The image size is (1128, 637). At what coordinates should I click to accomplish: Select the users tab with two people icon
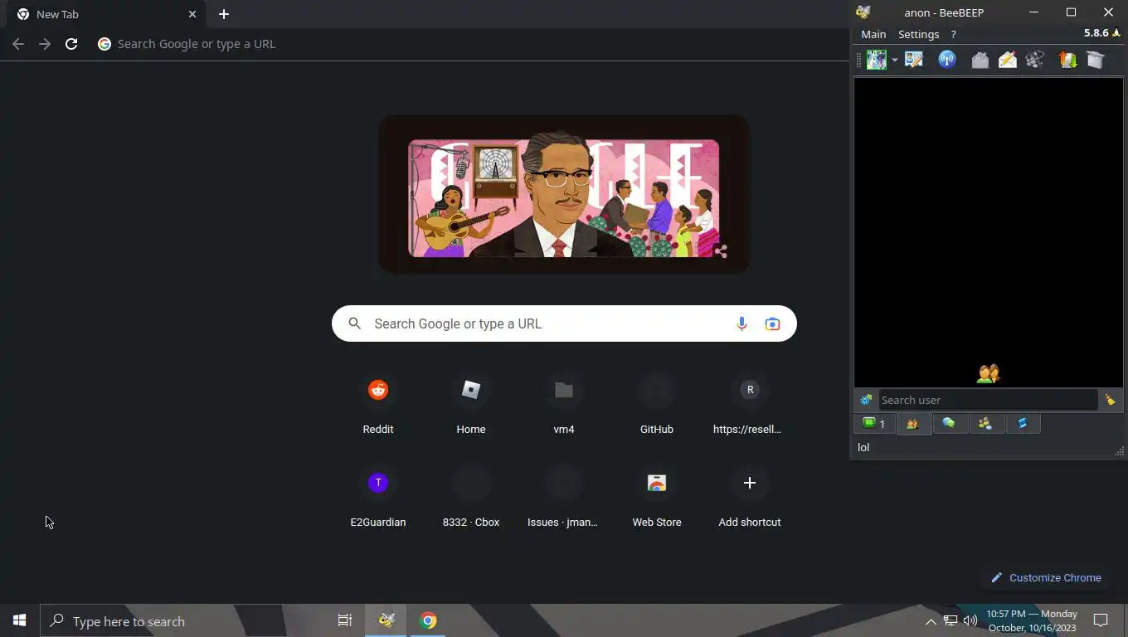tap(913, 424)
